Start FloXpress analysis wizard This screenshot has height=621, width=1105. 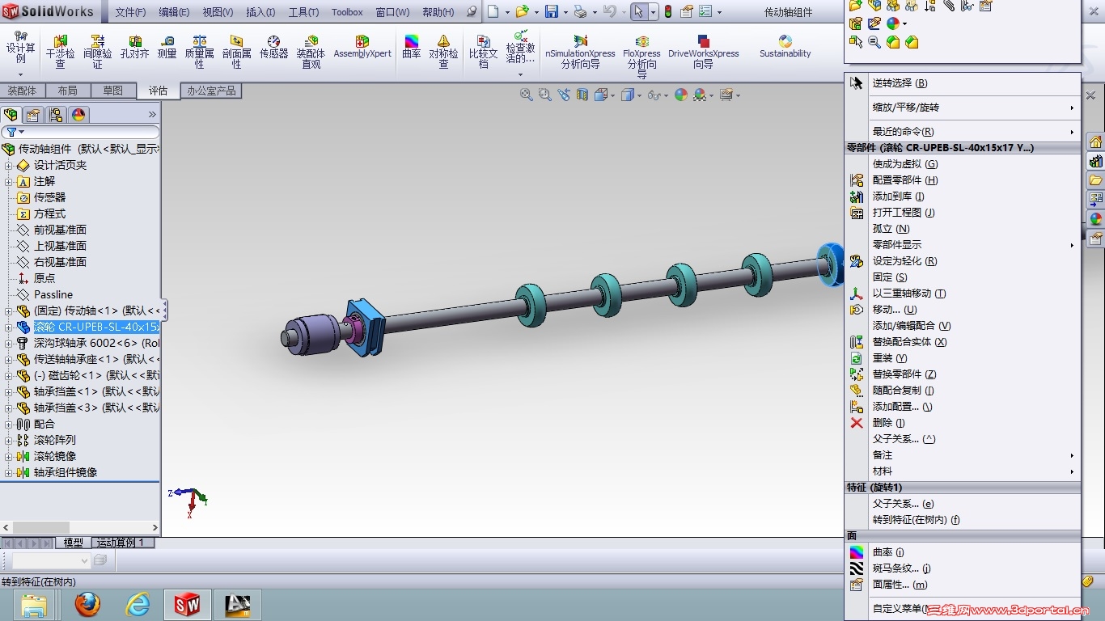pyautogui.click(x=641, y=55)
